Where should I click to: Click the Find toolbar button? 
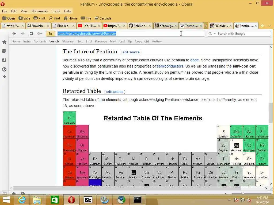click(55, 18)
